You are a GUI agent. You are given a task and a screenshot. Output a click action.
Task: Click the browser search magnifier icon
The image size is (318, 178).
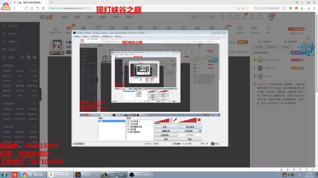[x=284, y=8]
